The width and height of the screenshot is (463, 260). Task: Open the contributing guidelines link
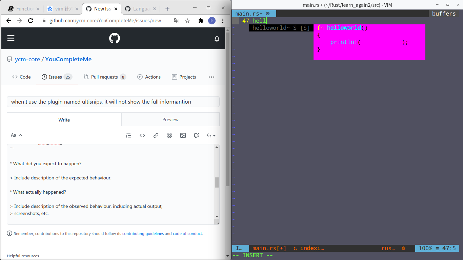143,233
